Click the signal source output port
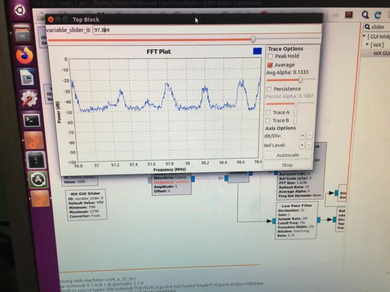Image resolution: width=390 pixels, height=292 pixels. click(193, 179)
